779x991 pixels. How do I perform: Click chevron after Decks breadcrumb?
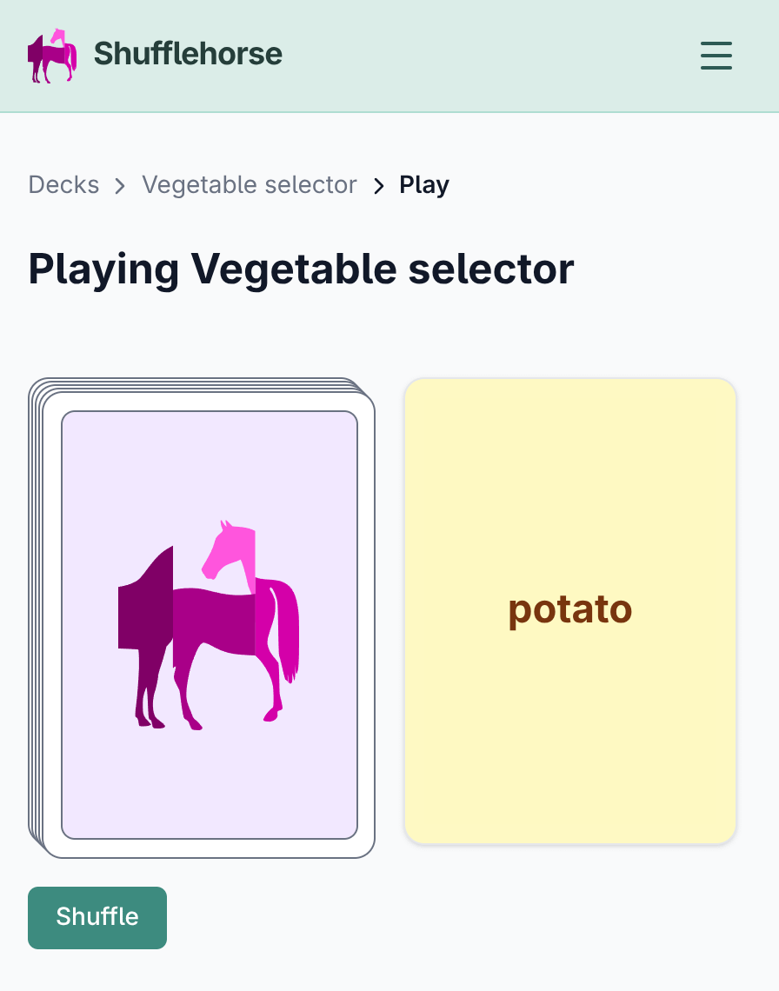point(120,186)
